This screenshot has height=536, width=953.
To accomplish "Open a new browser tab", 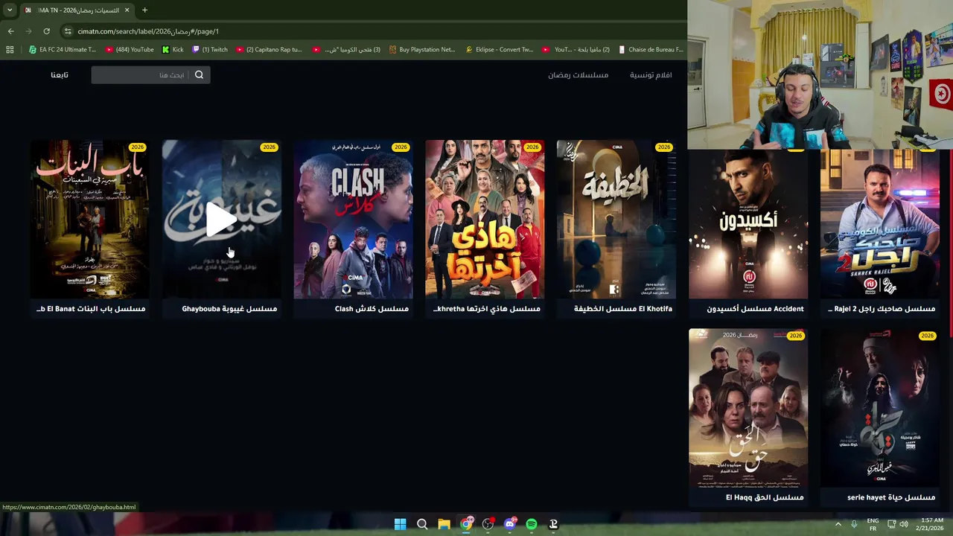I will tap(144, 10).
